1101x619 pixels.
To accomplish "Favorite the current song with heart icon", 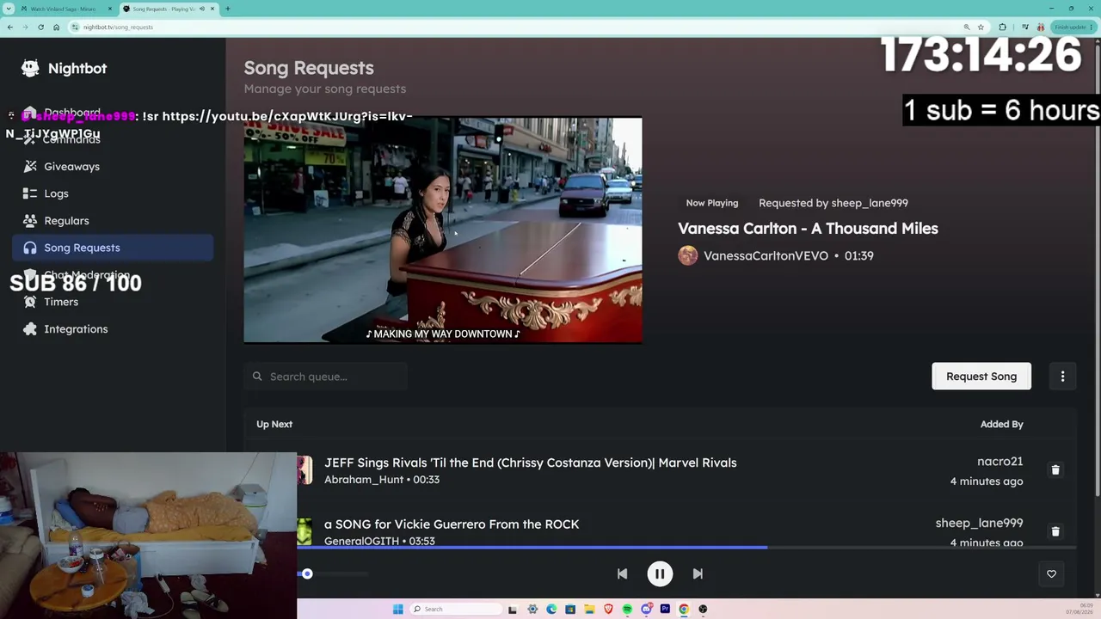I will (x=1051, y=574).
